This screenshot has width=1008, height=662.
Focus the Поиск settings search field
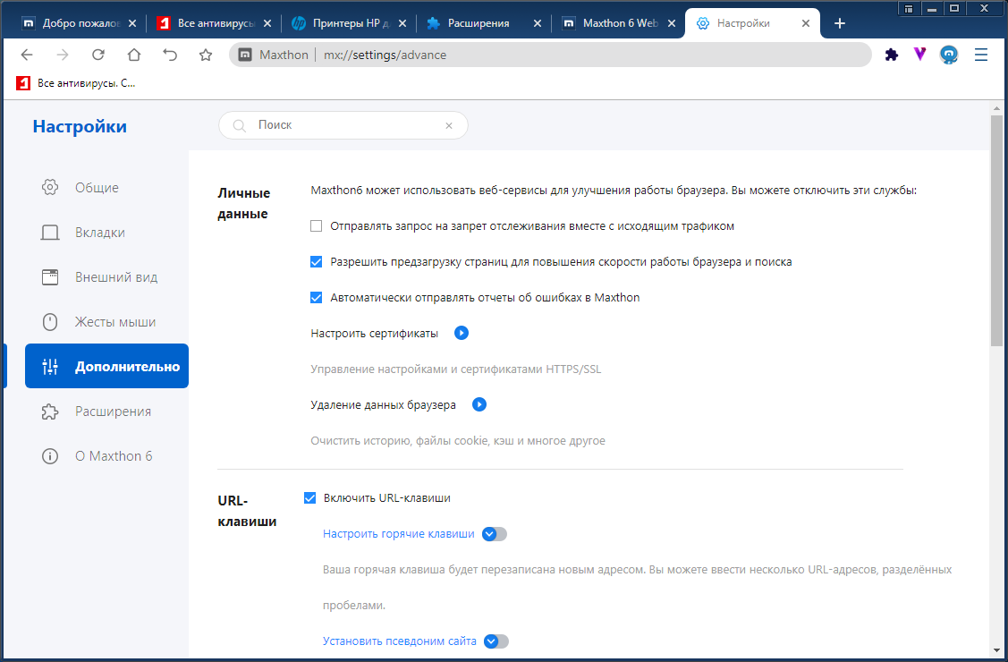tap(343, 125)
